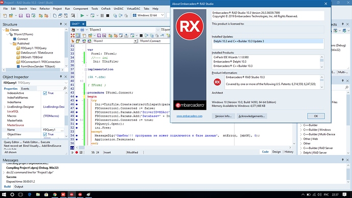The image size is (352, 198).
Task: Open the www.embarcadero.com link
Action: (x=189, y=116)
